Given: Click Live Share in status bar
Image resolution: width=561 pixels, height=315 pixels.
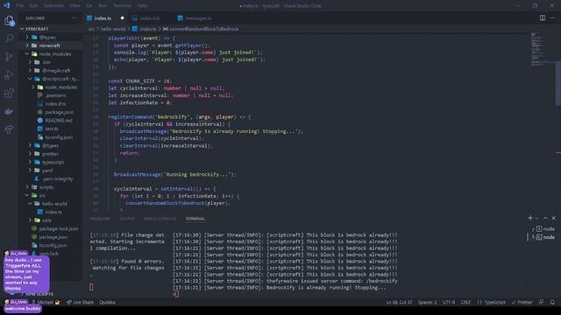Looking at the screenshot, I should click(80, 302).
